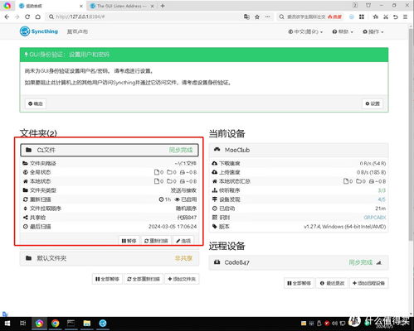Viewport: 414px width, 331px height.
Task: Click the device name link beside Syncthing logo
Action: 77,31
